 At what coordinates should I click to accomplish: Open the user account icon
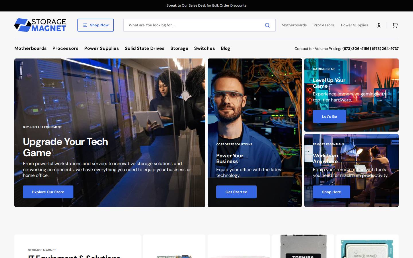tap(379, 25)
